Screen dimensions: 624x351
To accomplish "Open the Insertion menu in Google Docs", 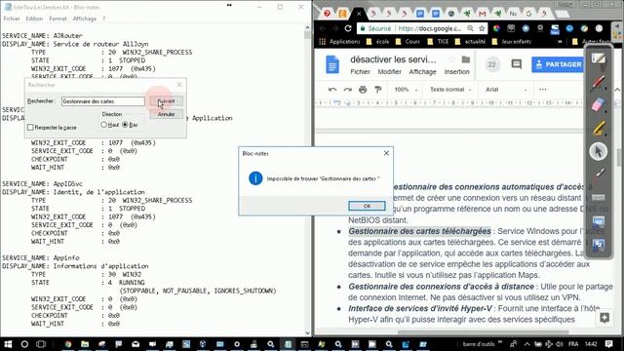I will point(457,72).
